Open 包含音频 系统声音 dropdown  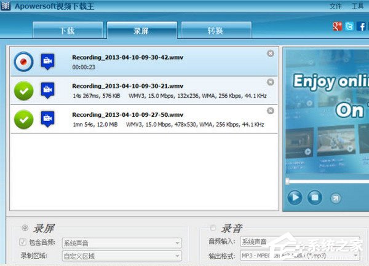pyautogui.click(x=122, y=243)
